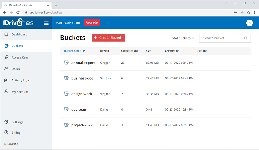Click the Settings gear icon
This screenshot has width=259, height=150.
[6, 122]
